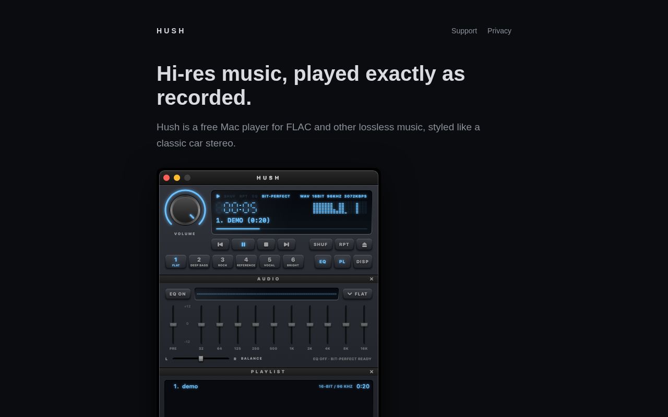Click the 125 Hz band slider handle
The width and height of the screenshot is (668, 417).
[x=238, y=325]
